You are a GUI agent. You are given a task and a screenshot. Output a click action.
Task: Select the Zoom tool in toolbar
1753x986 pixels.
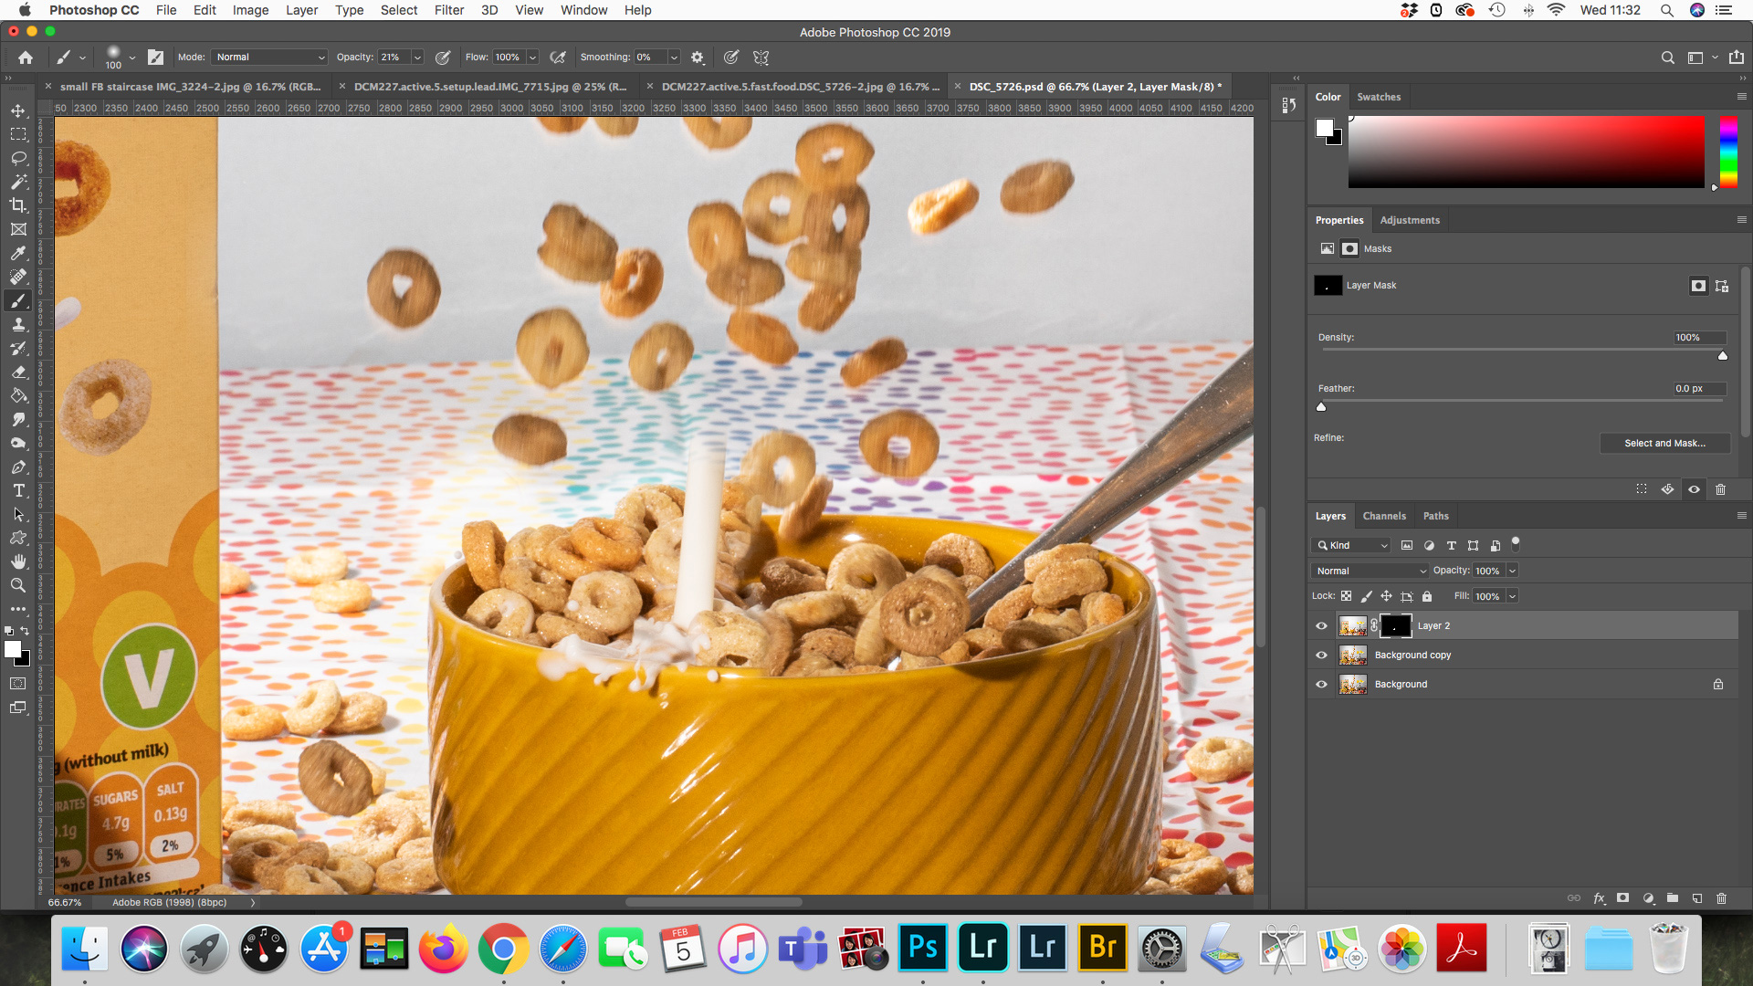18,585
